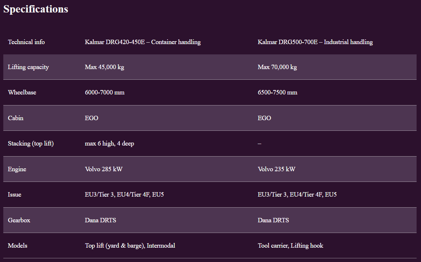421x262 pixels.
Task: Select the Max 45,000 kg cell
Action: click(104, 67)
